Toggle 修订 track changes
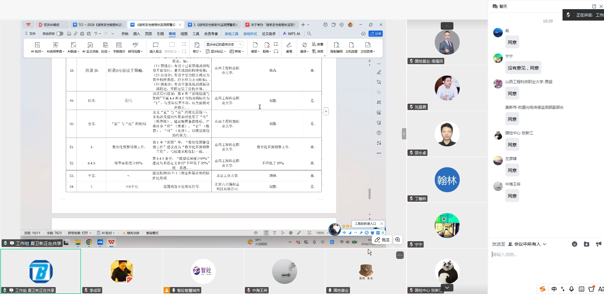Viewport: 604px width, 294px height. point(197,47)
